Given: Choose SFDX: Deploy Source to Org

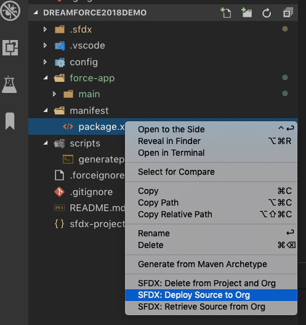Looking at the screenshot, I should coord(211,295).
